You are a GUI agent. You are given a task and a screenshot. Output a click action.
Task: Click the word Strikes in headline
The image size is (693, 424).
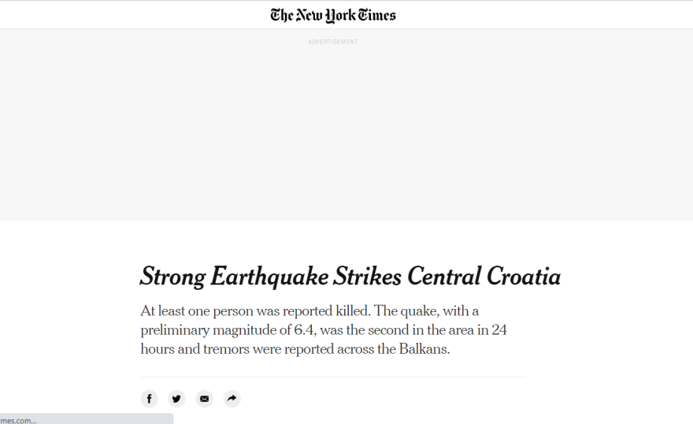click(x=367, y=277)
